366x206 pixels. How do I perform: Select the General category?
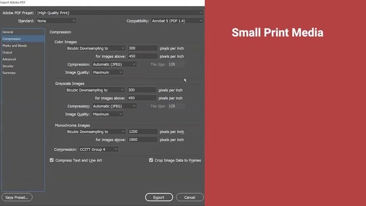[x=23, y=32]
